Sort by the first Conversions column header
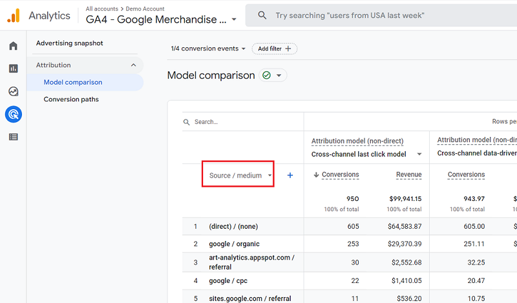This screenshot has height=303, width=517. 341,174
